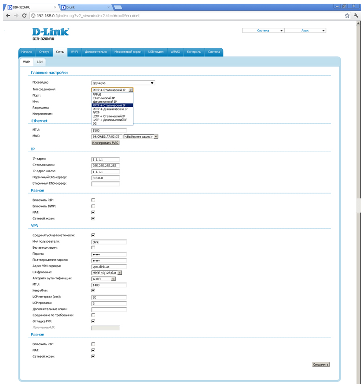This screenshot has width=364, height=387.
Task: Click the VPN server address field
Action: point(109,266)
